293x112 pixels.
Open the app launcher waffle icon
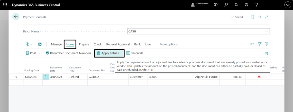[5, 5]
